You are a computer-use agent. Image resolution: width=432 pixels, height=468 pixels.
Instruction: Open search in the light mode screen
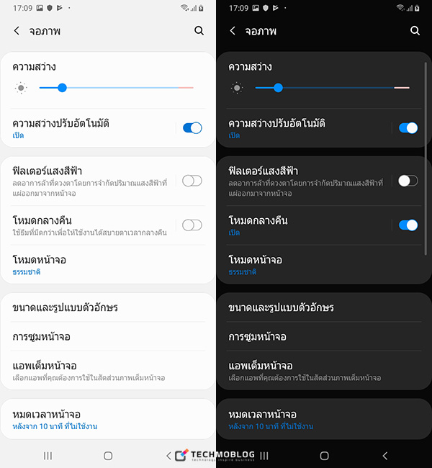[x=199, y=31]
